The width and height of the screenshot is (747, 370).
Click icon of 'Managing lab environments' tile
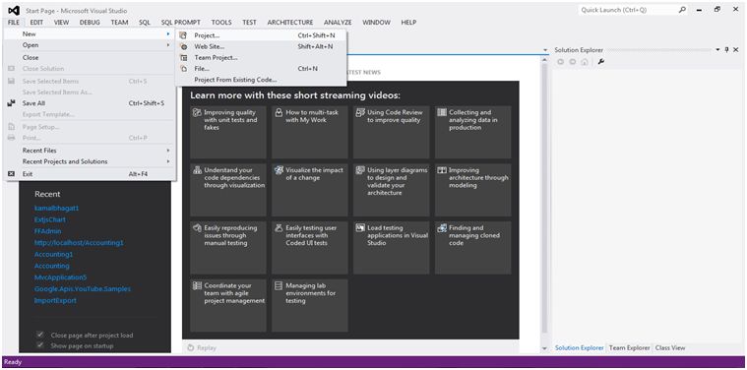coord(279,285)
